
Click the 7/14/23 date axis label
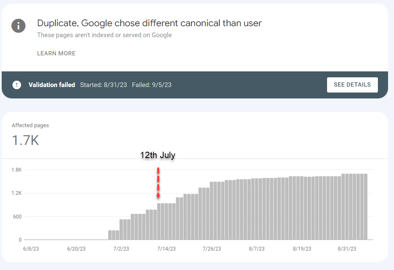(x=166, y=249)
